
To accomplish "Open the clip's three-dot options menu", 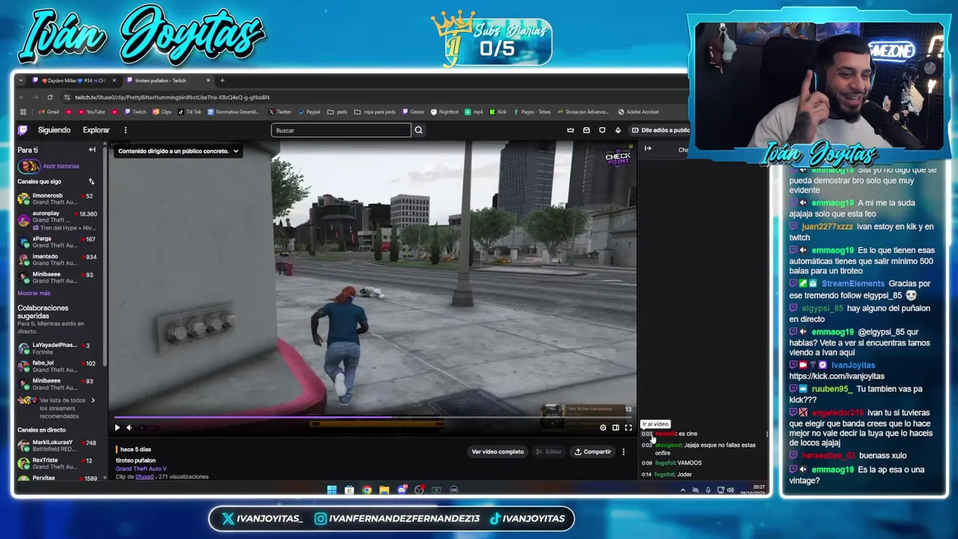I will point(623,451).
